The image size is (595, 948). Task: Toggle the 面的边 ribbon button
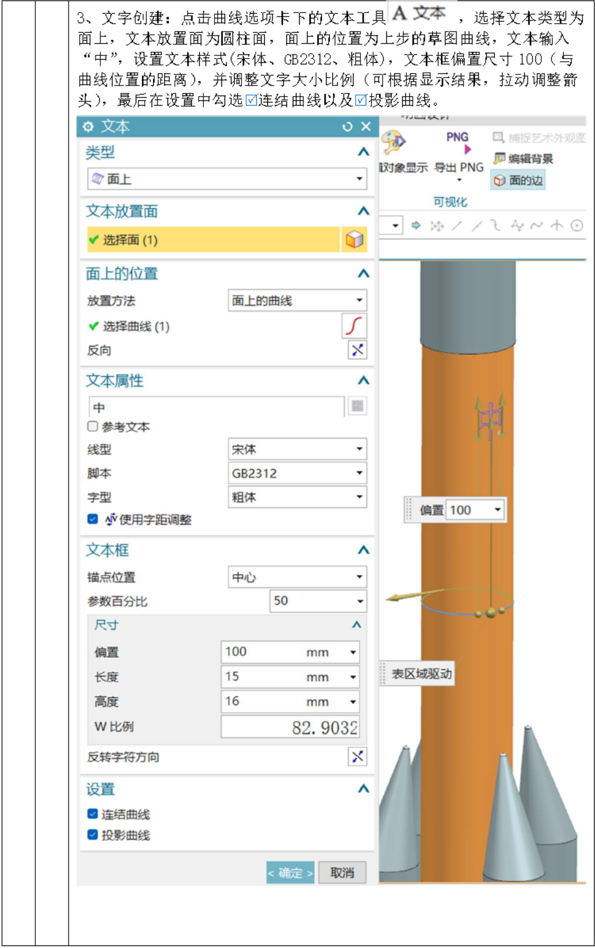[518, 181]
